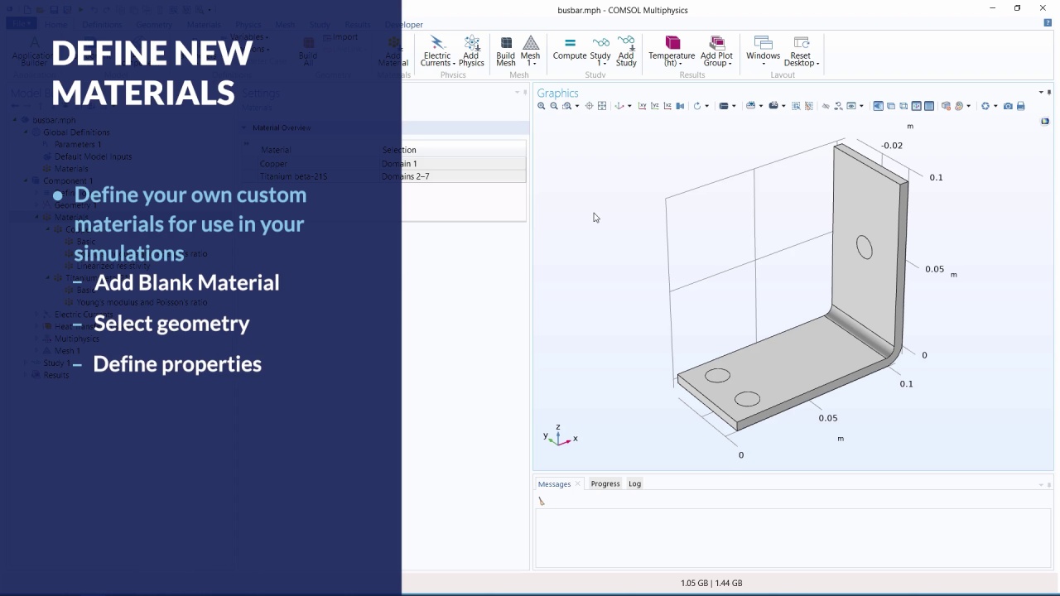Click inside the Messages log area
Image resolution: width=1060 pixels, height=596 pixels.
[x=793, y=538]
